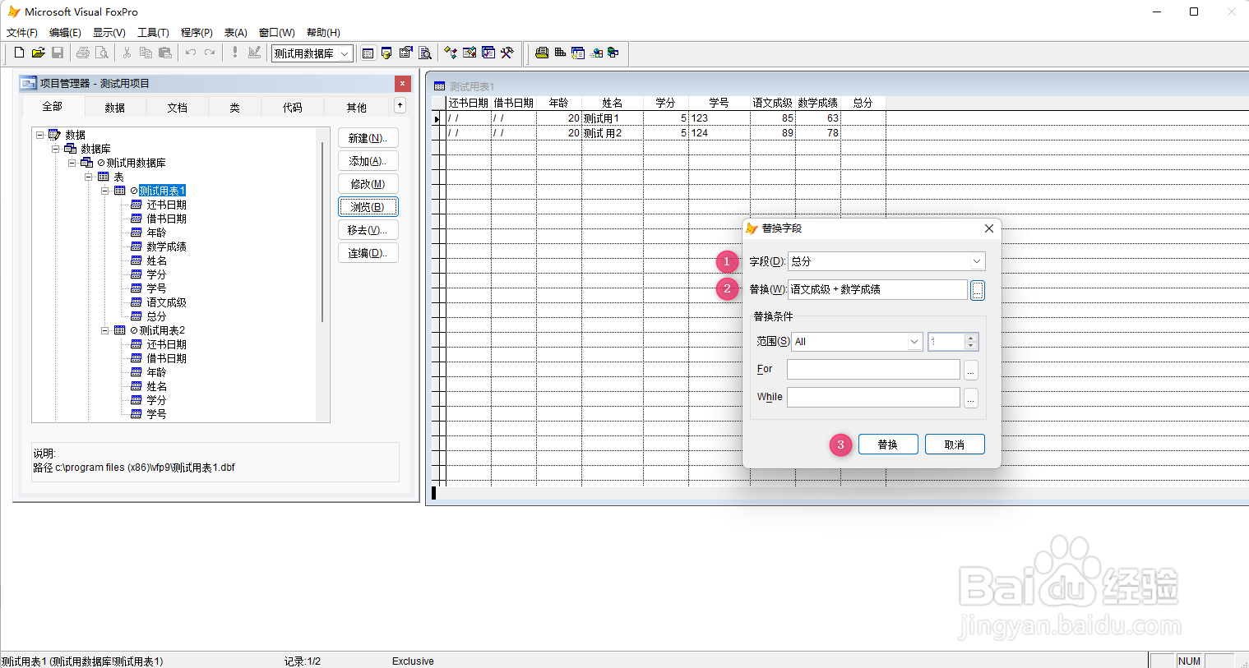Click the 替换 button in the dialog
This screenshot has height=668, width=1249.
888,444
